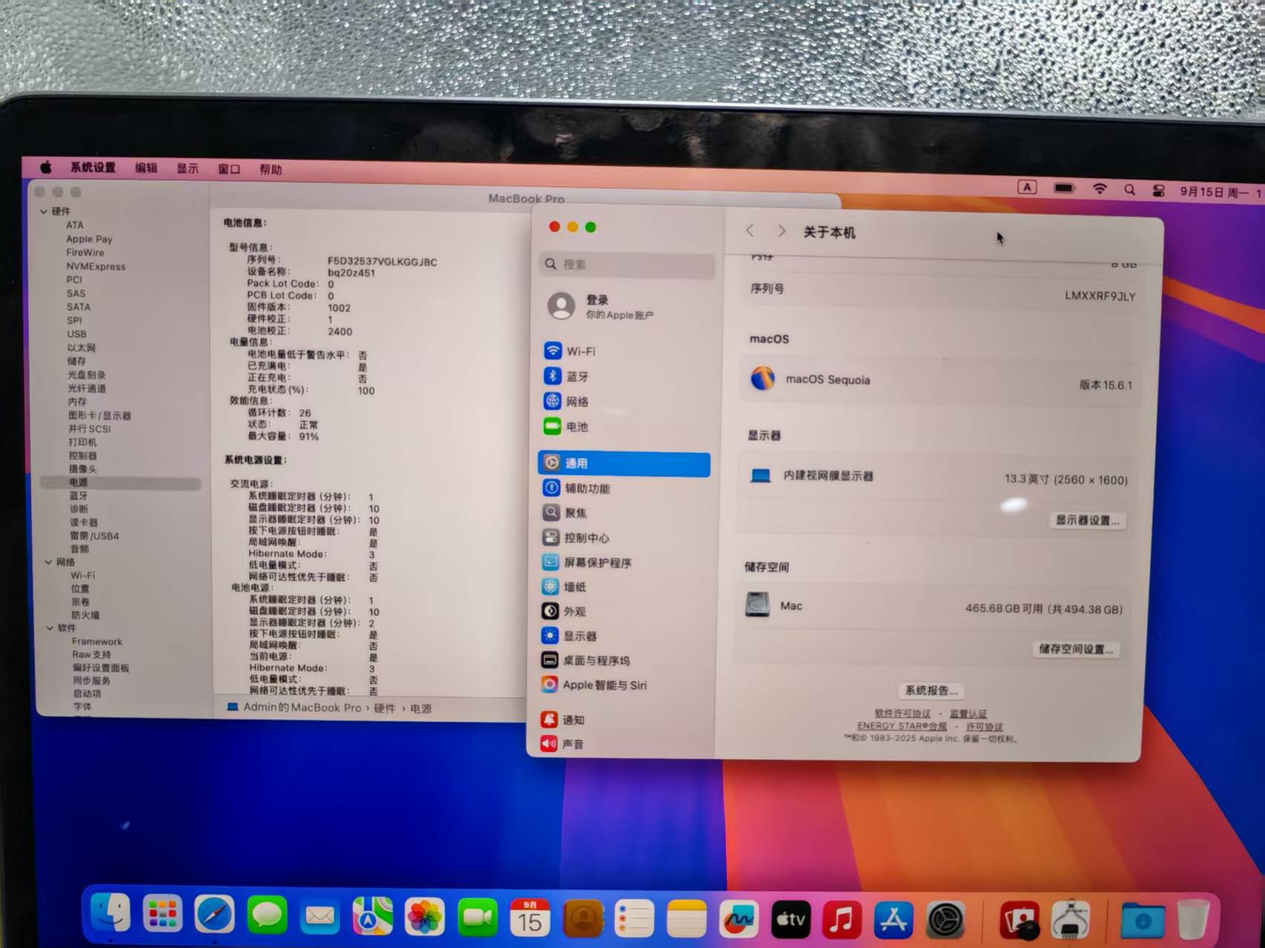Collapse the 网络 (Network) tree section

(49, 563)
